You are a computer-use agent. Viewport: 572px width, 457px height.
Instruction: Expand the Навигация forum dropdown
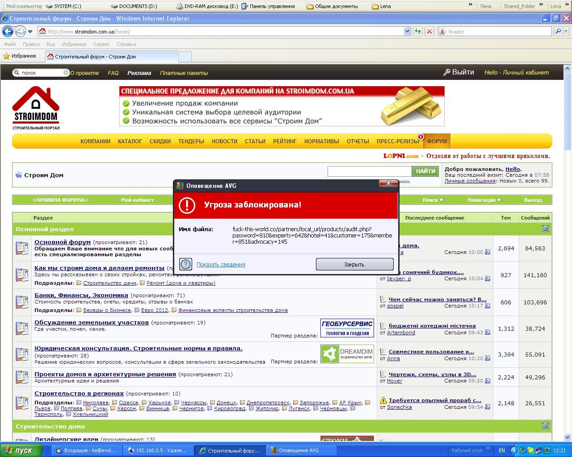(x=484, y=200)
